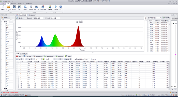The height and width of the screenshot is (97, 178).
Task: Click the red delete button in data toolbar
Action: (19, 56)
